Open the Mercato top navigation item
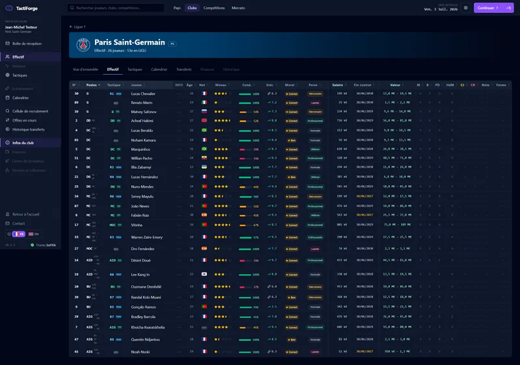Screen dimensions: 520x365 238,8
